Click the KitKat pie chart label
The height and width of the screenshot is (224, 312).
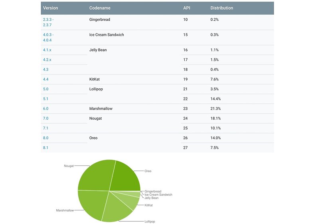tap(148, 205)
